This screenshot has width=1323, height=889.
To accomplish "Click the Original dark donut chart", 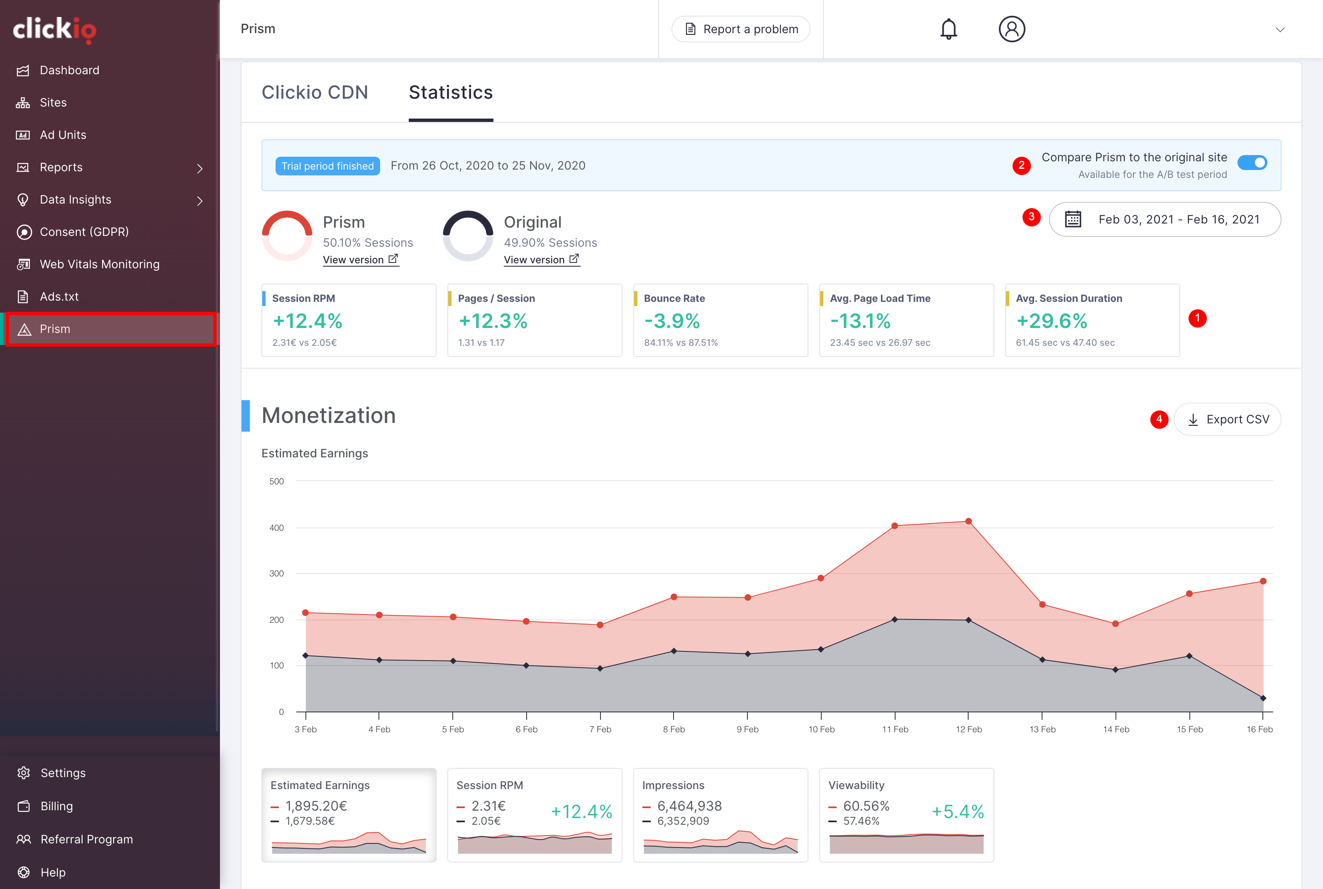I will (x=468, y=236).
